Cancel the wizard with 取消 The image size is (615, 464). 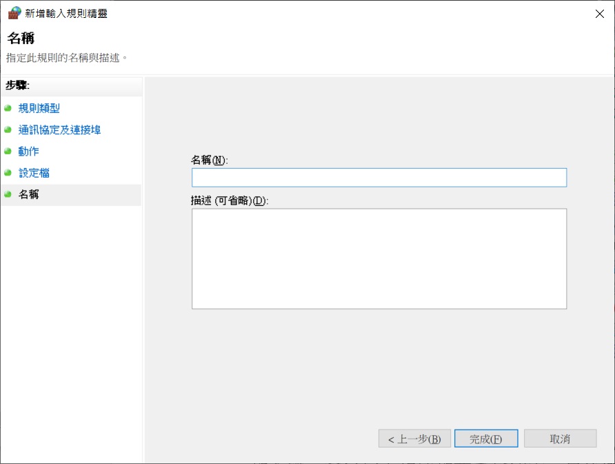pyautogui.click(x=560, y=439)
